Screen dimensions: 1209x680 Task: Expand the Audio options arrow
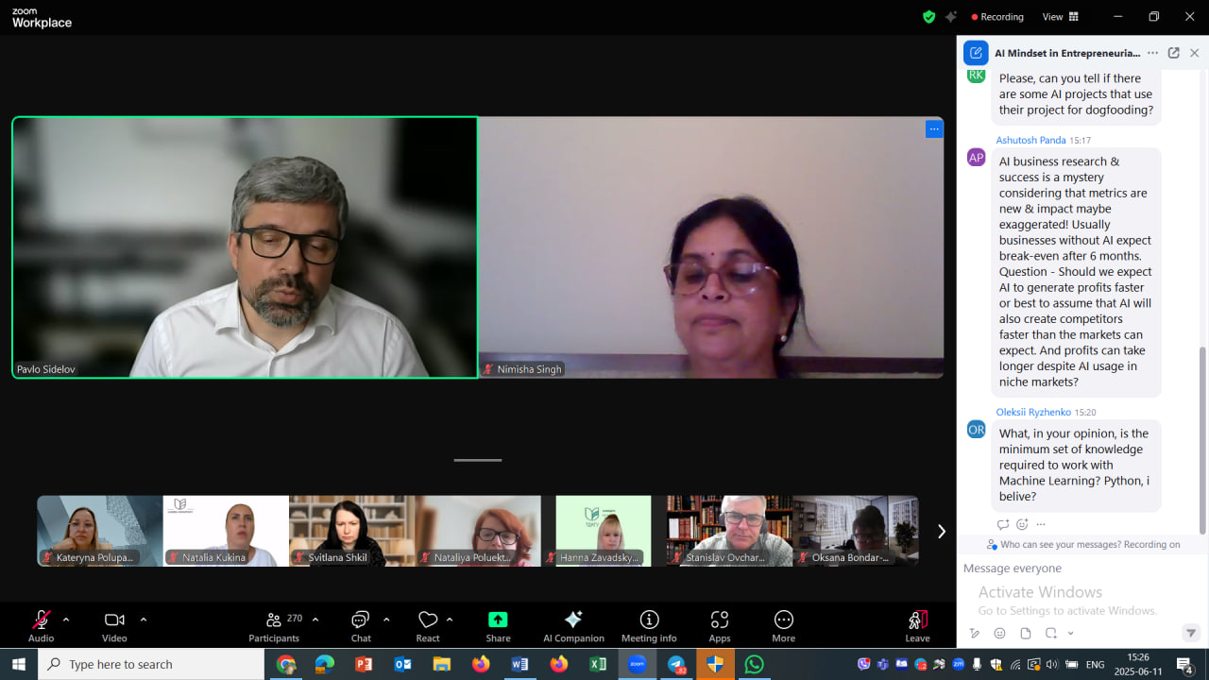tap(66, 620)
